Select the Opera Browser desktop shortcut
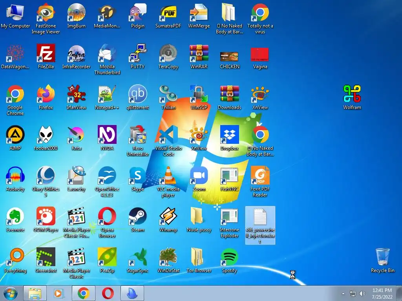This screenshot has height=301, width=402. coord(107,223)
